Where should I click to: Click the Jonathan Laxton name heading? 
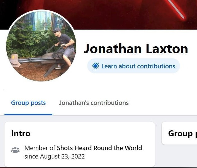pos(136,49)
